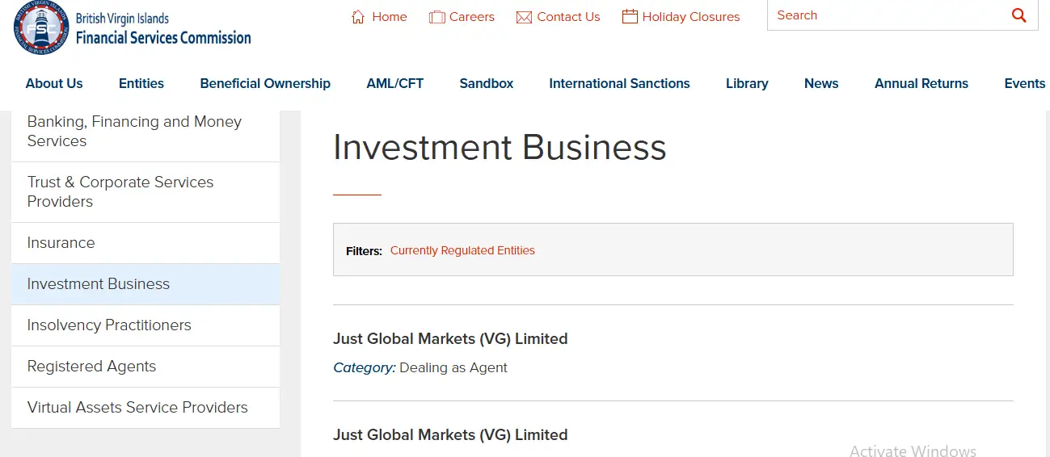Open the Library menu

click(x=747, y=83)
